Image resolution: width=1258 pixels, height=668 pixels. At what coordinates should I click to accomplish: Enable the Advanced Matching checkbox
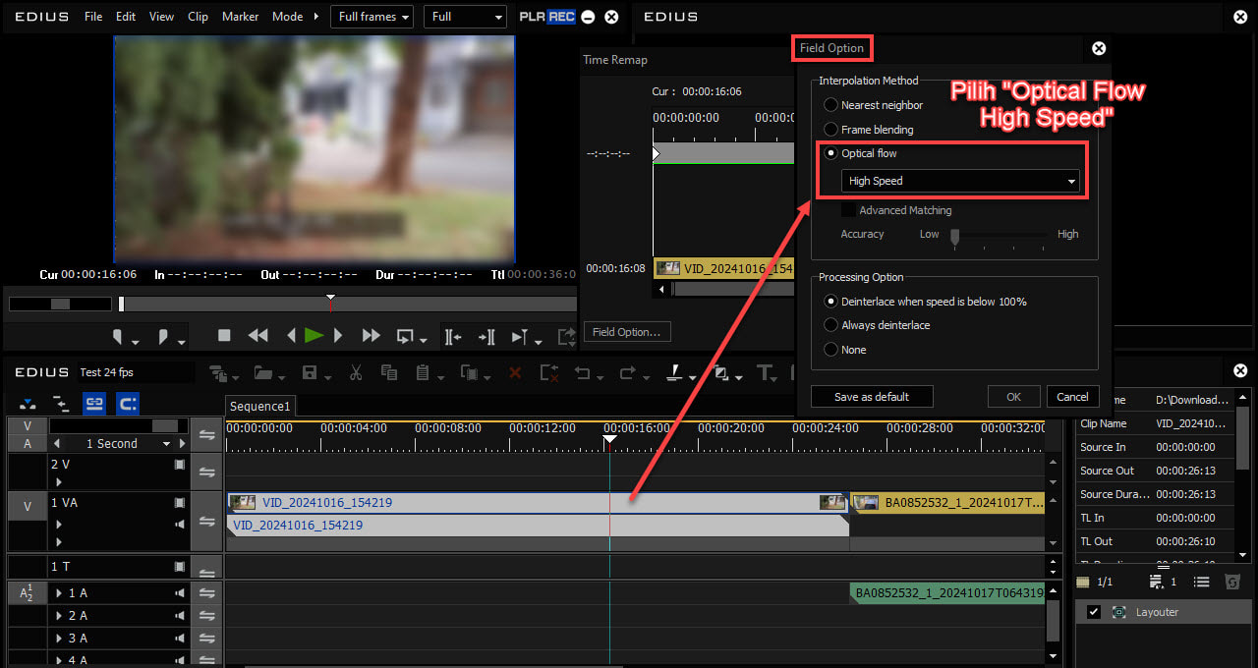click(848, 210)
